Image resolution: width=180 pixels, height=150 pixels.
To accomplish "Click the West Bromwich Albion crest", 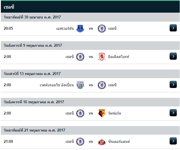I will [x=80, y=85].
